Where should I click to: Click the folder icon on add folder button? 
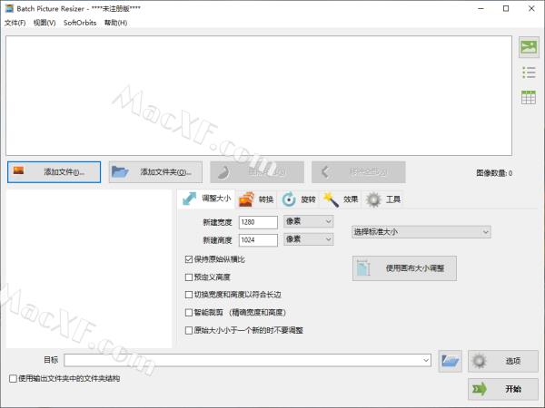120,171
